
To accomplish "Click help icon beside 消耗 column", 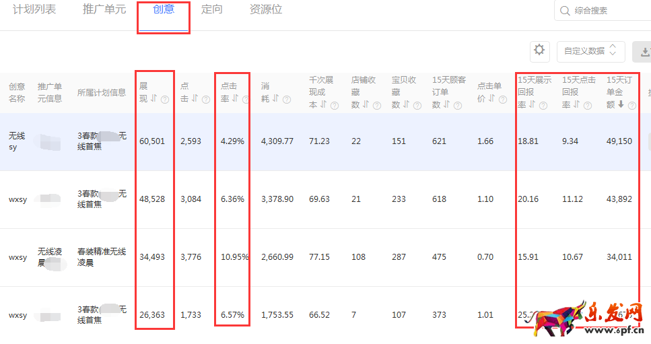I will pos(287,100).
